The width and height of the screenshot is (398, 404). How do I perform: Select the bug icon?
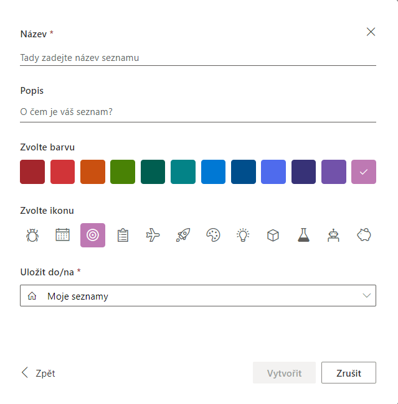(x=32, y=235)
